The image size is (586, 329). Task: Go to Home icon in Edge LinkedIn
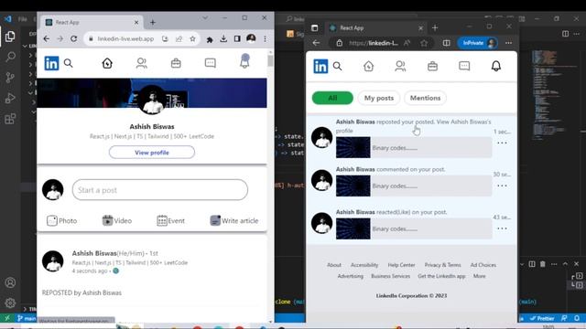click(368, 66)
